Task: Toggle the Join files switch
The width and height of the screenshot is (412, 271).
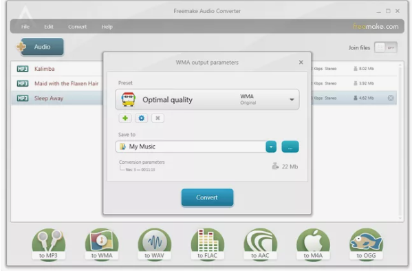Action: pyautogui.click(x=385, y=47)
